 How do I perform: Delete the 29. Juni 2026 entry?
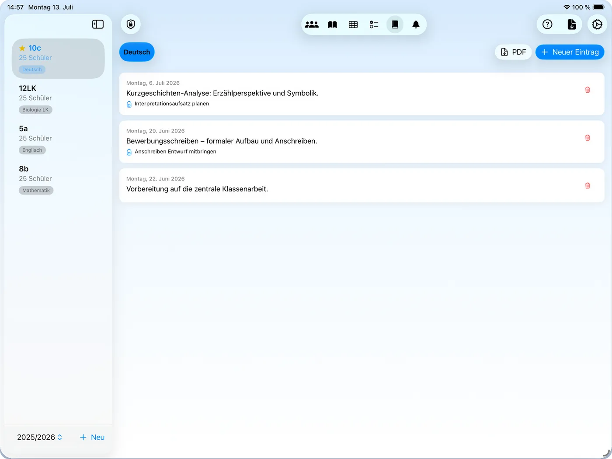(x=588, y=138)
